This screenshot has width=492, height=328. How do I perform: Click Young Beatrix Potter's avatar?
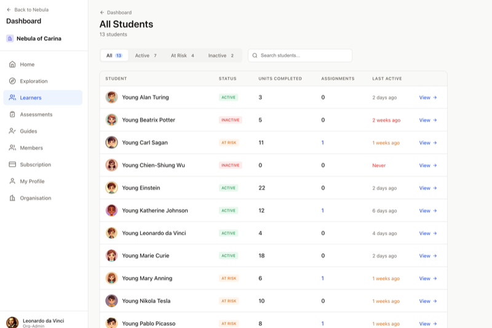coord(111,120)
